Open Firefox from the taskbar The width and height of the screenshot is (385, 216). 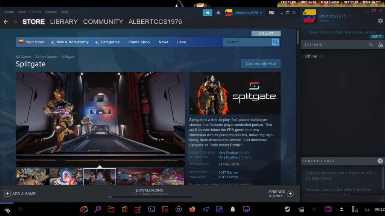coord(192,209)
